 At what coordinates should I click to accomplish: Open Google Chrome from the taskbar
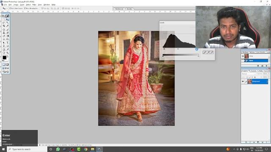[x=86, y=149]
